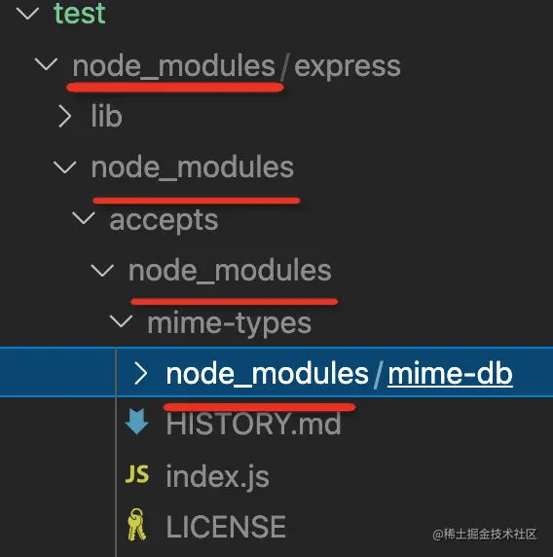
Task: Click the node_modules part of the mime-db row
Action: point(268,374)
